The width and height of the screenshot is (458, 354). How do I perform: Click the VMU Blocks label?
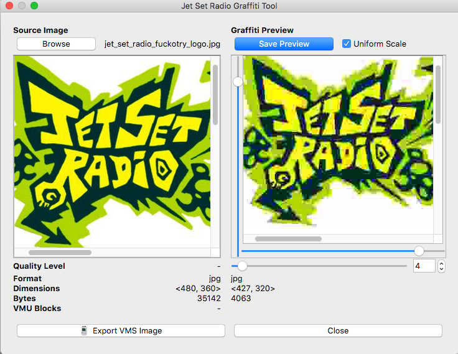(x=37, y=309)
